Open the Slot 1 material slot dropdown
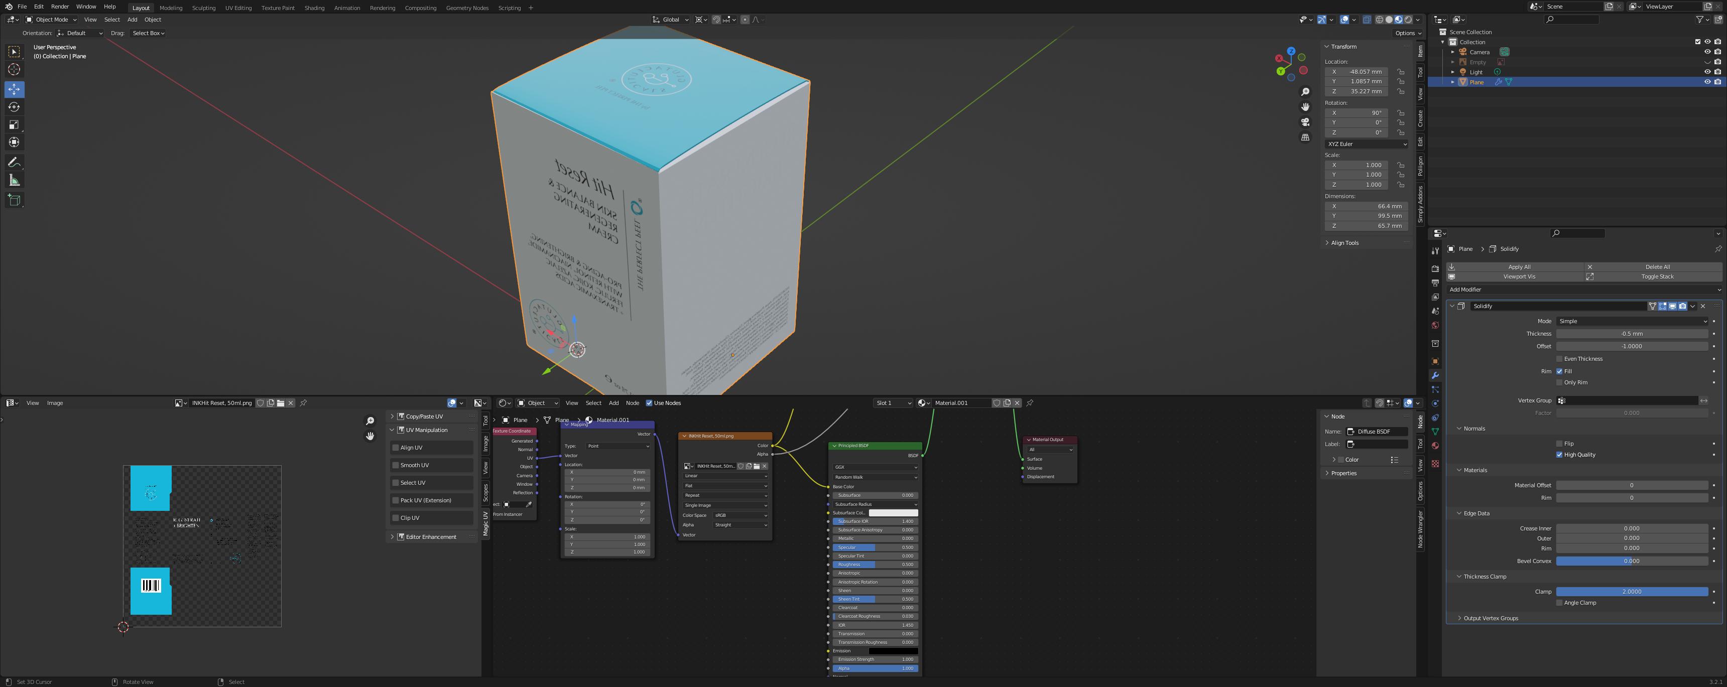1727x687 pixels. point(893,403)
